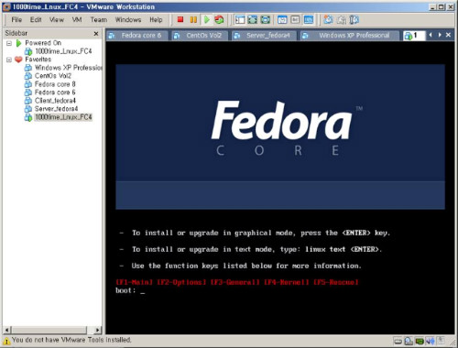Click the sound device status icon
The width and height of the screenshot is (458, 348).
point(431,341)
